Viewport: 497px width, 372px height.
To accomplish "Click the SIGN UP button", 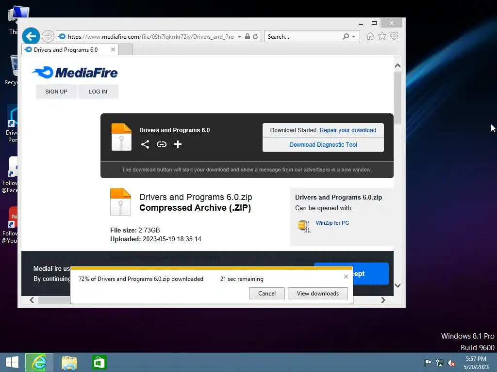I will coord(56,92).
